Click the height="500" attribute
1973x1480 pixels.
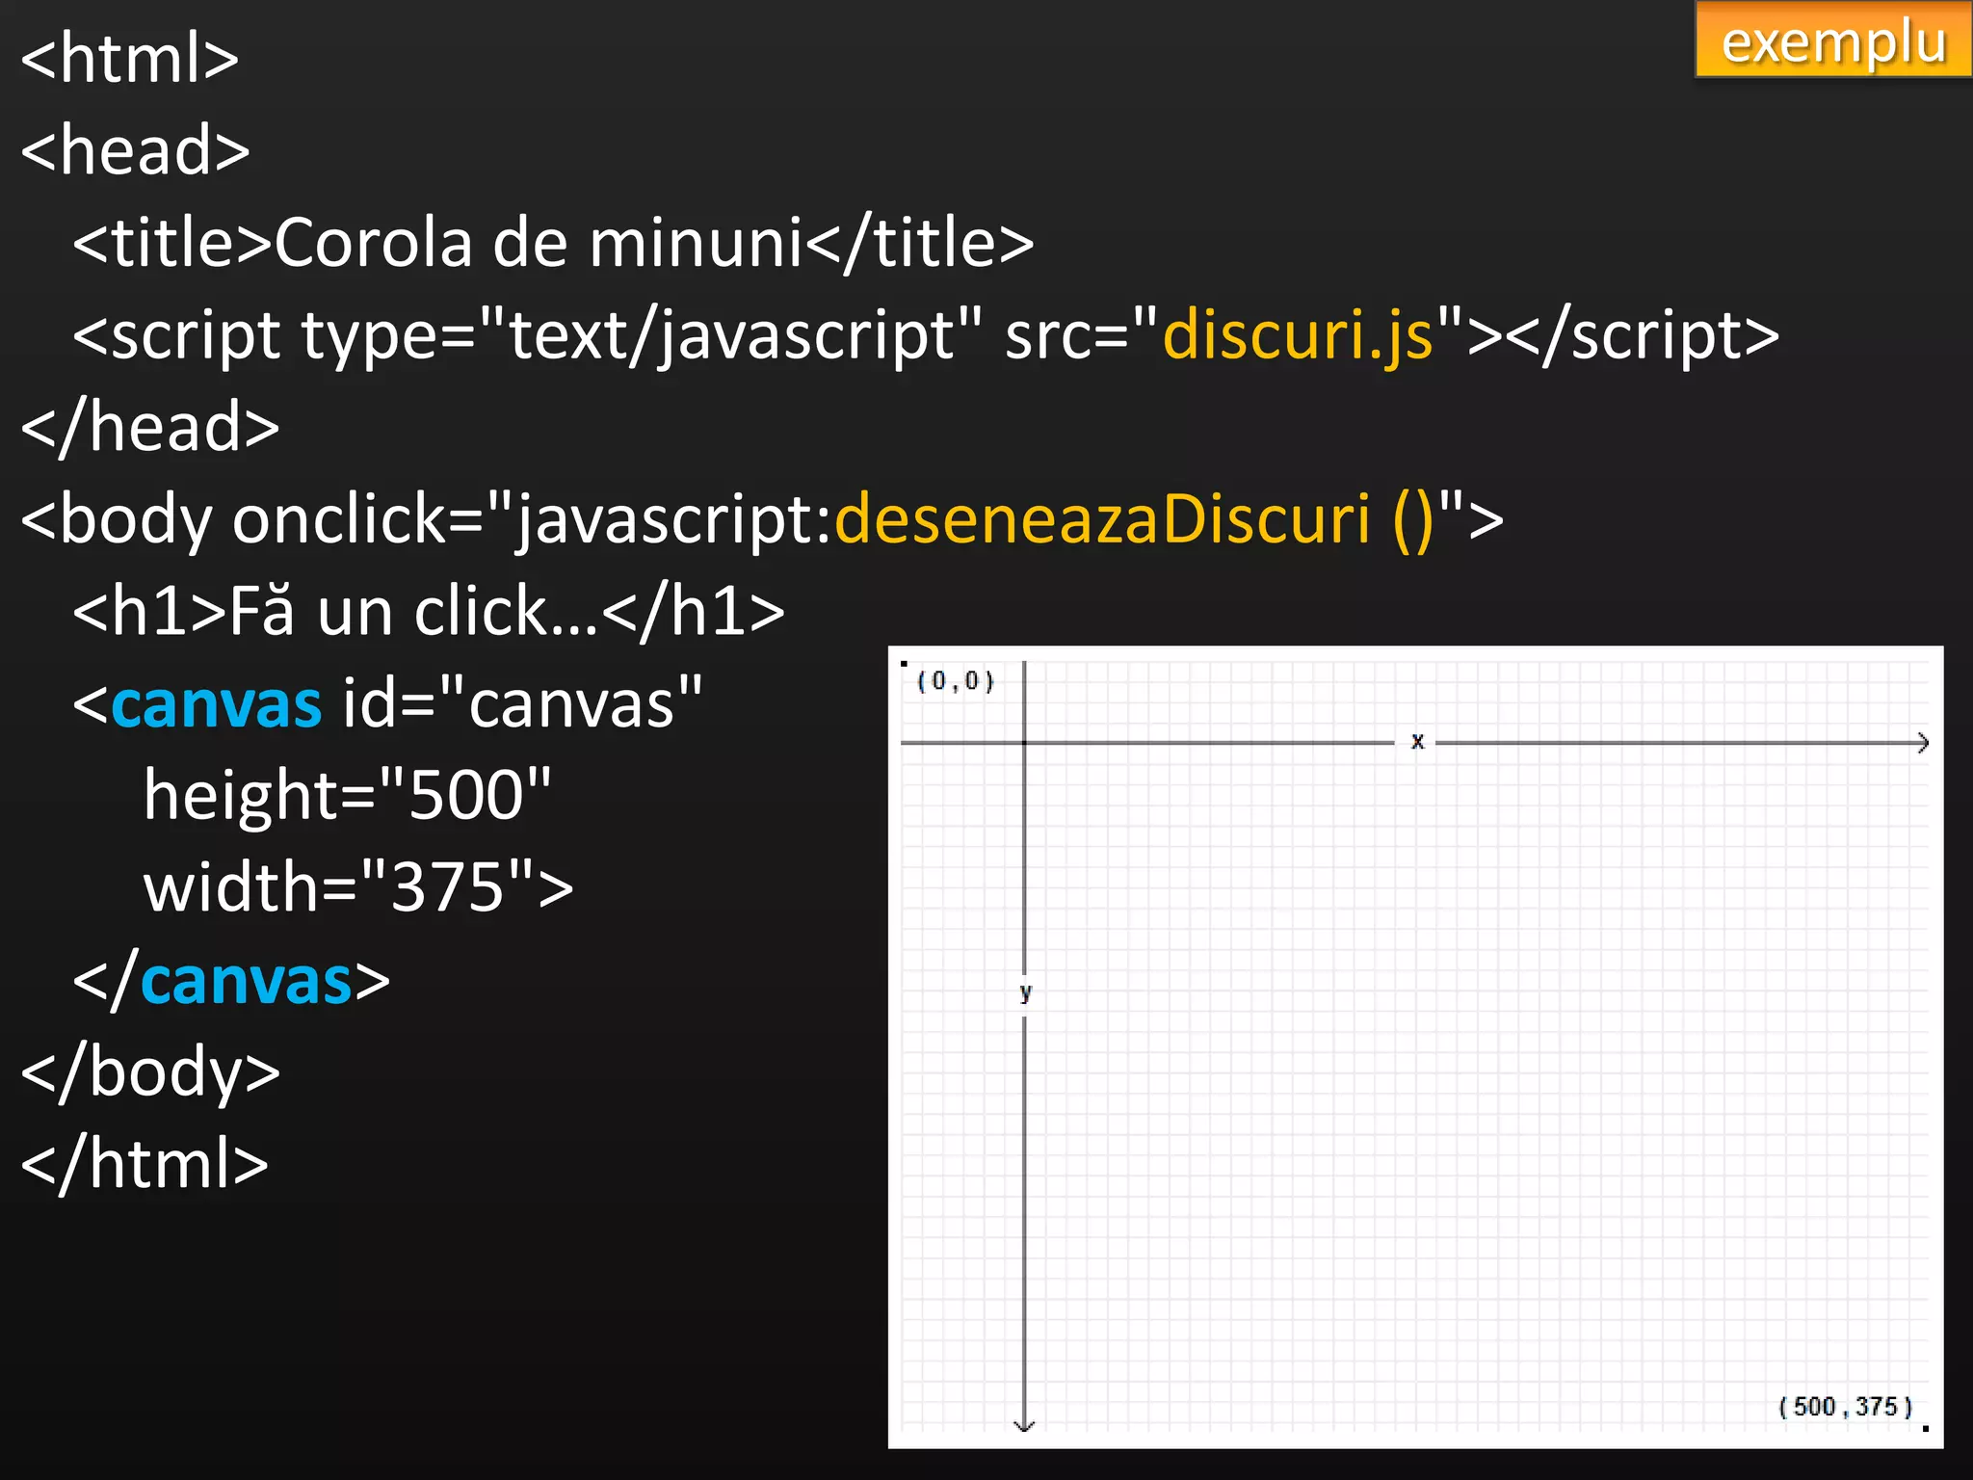pyautogui.click(x=348, y=795)
